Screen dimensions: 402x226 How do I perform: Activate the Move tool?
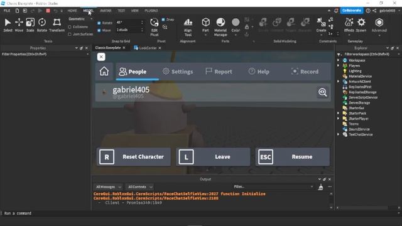pyautogui.click(x=19, y=25)
